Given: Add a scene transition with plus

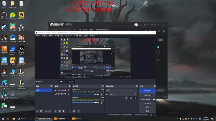Looking at the screenshot, I should 126,98.
